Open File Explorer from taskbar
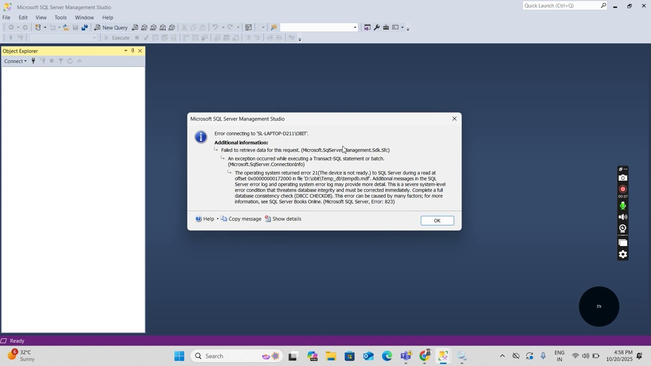The image size is (651, 366). click(x=331, y=356)
